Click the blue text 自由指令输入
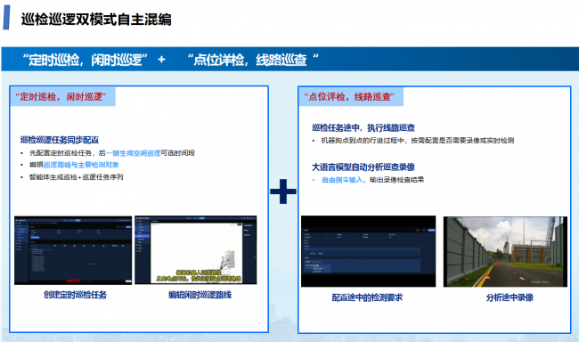579x342 pixels. (x=342, y=180)
